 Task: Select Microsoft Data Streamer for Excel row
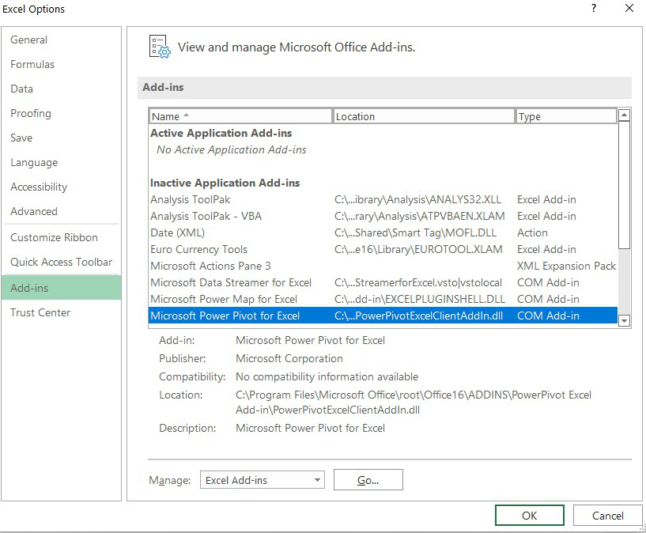[383, 282]
